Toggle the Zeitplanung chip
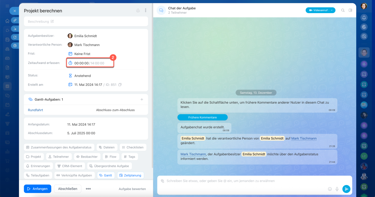Viewport: 375px width, 197px height. point(131,175)
